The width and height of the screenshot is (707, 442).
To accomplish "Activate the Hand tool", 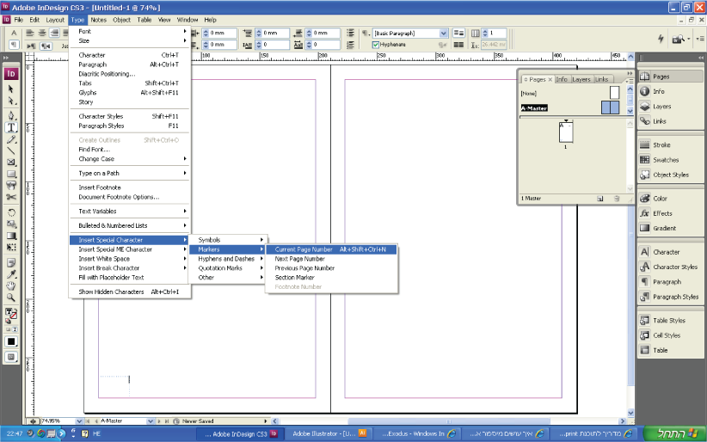I will point(12,285).
